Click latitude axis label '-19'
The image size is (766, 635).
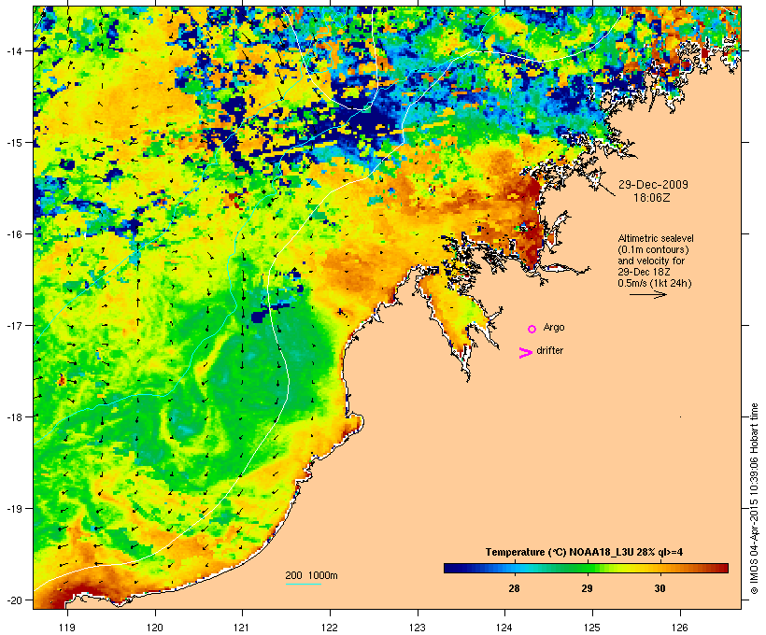pyautogui.click(x=14, y=509)
